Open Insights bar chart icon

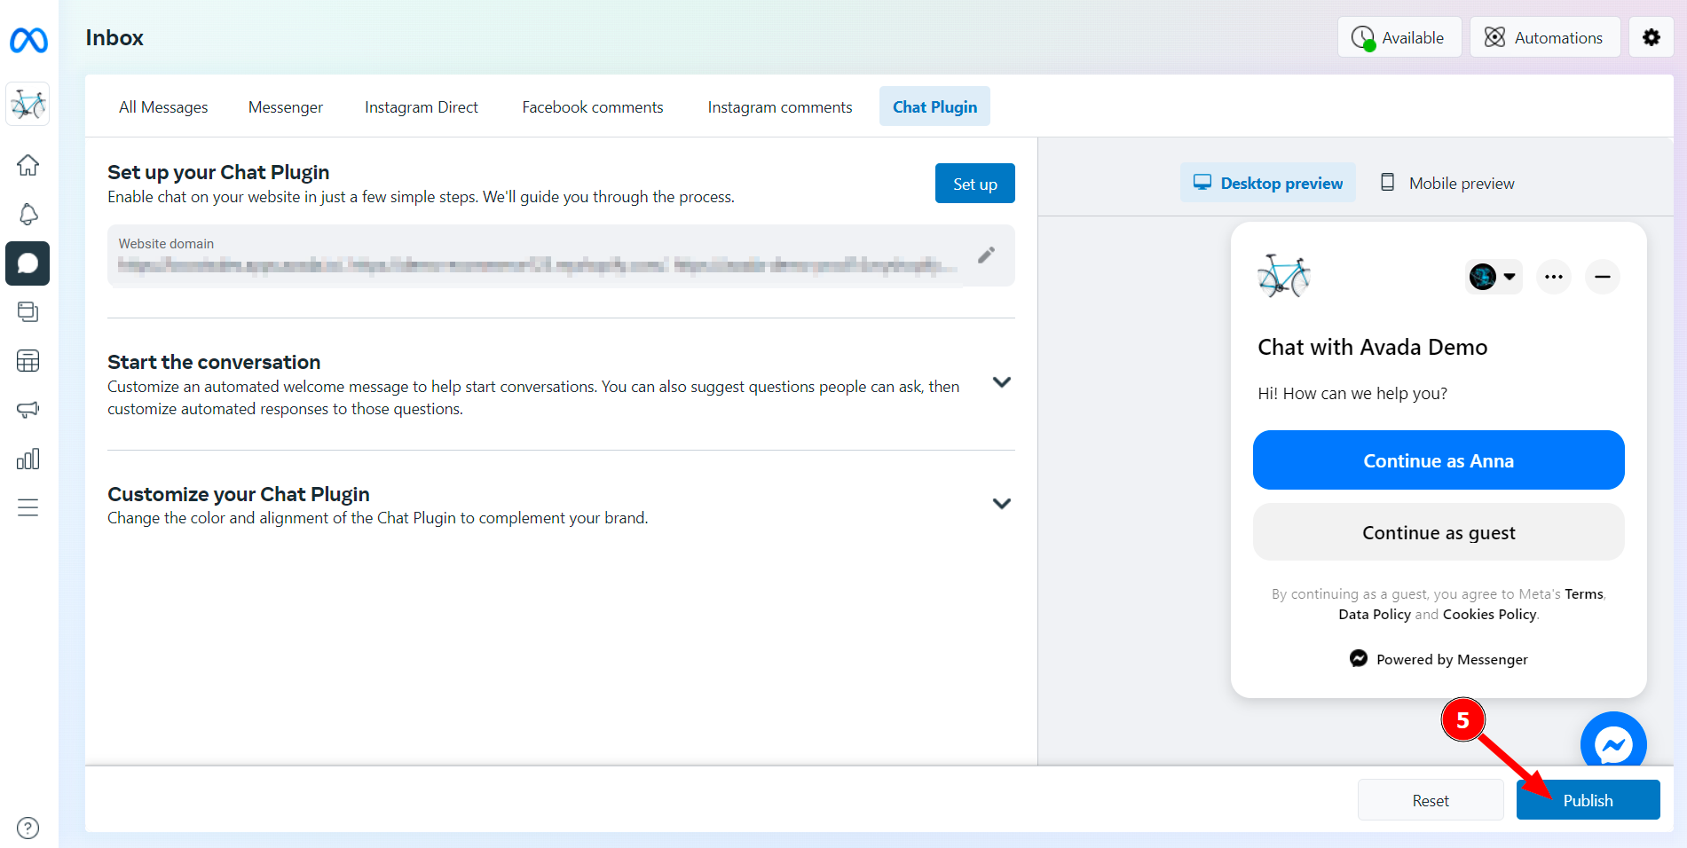click(28, 459)
